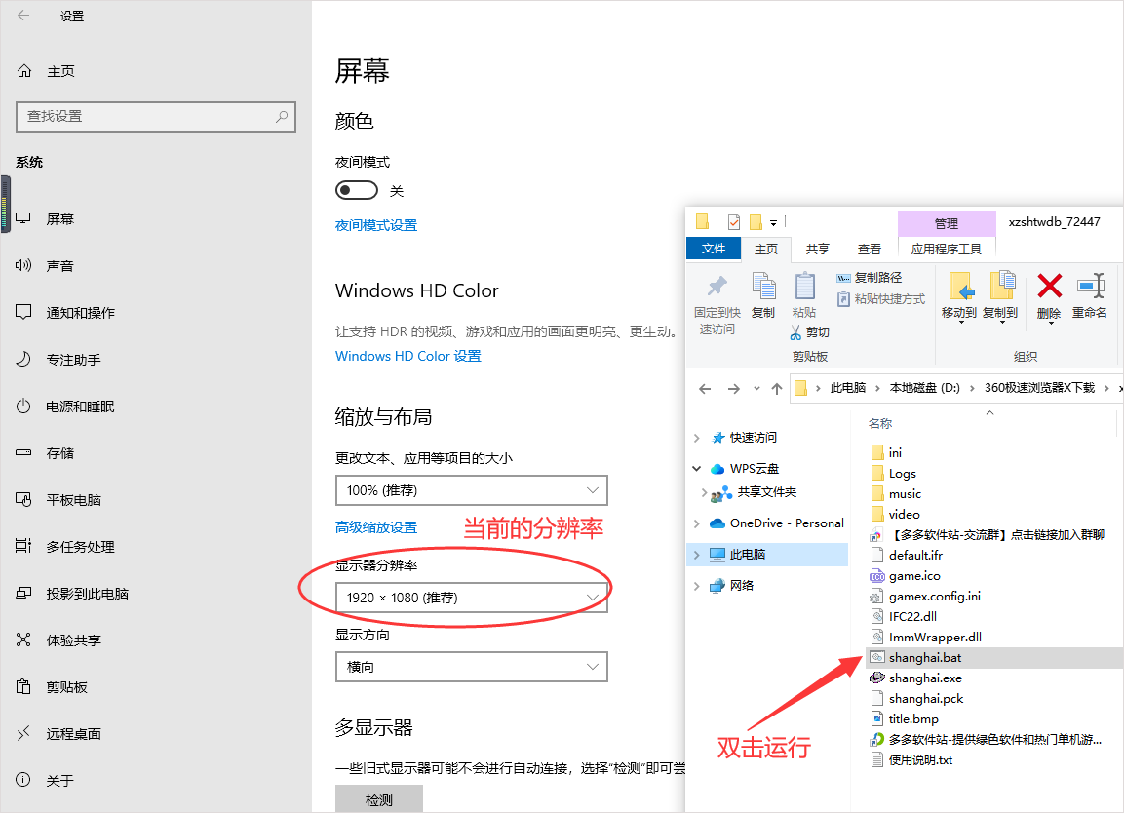
Task: Collapse the WPS云盘 tree item chevron
Action: coord(695,468)
